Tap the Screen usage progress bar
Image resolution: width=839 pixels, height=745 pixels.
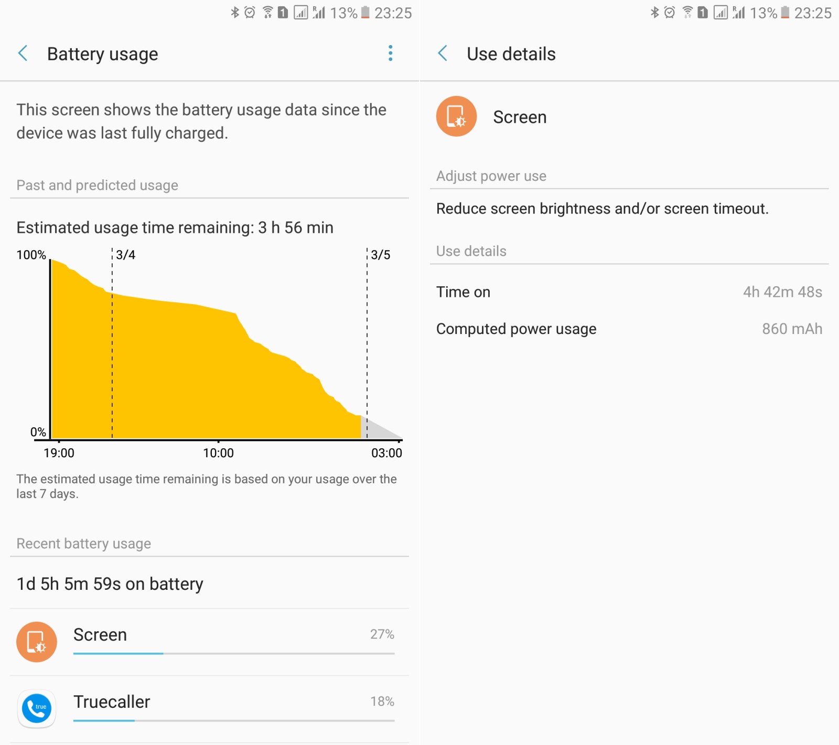234,654
